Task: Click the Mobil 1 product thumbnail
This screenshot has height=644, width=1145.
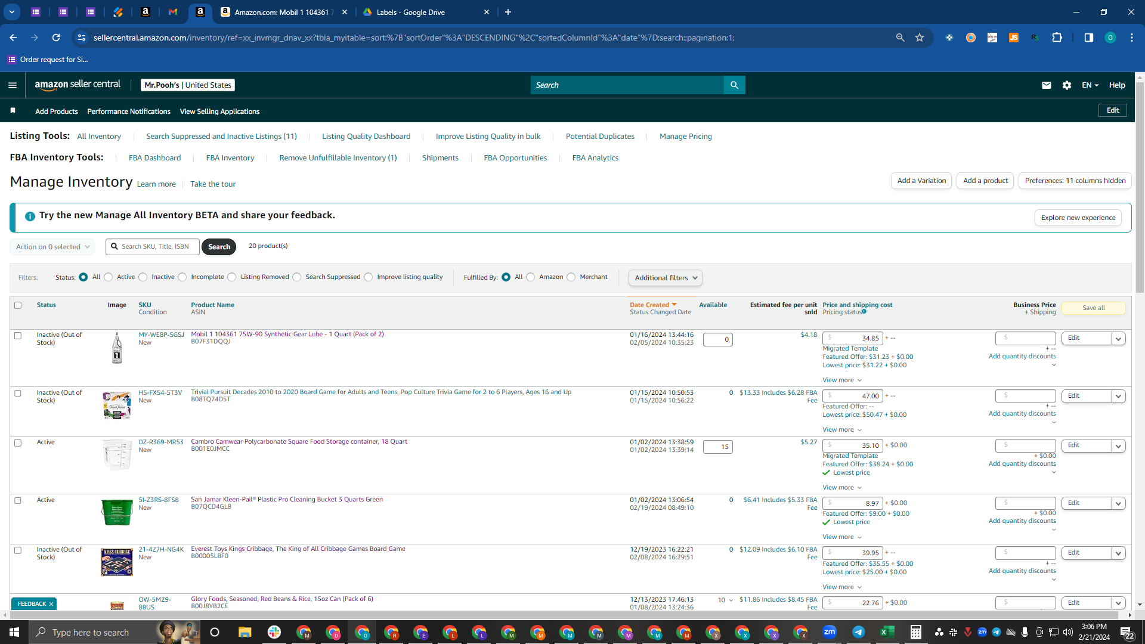Action: (x=117, y=348)
